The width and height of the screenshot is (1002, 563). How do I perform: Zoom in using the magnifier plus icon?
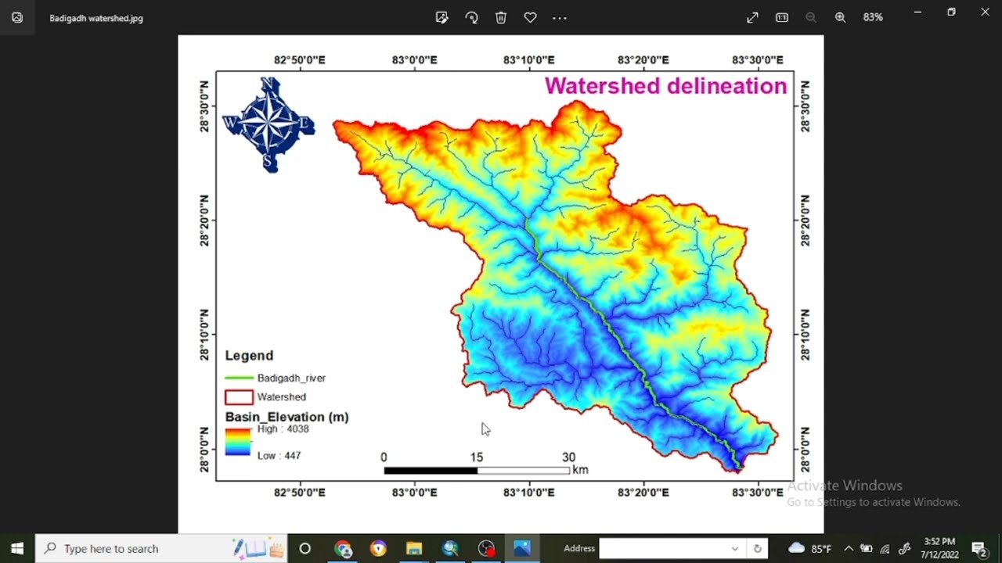click(x=840, y=17)
